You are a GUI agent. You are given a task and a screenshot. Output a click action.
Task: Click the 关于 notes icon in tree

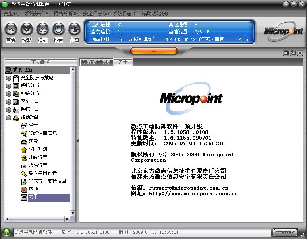[24, 197]
